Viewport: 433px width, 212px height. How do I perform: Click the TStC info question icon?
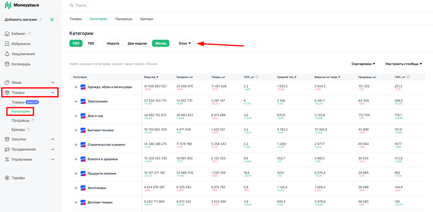coord(408,77)
